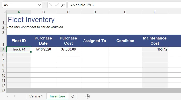This screenshot has height=100, width=181.
Task: Select row 4 header
Action: [x=3, y=41]
